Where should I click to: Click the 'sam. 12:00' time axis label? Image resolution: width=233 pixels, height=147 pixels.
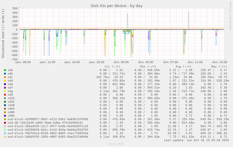(47, 62)
